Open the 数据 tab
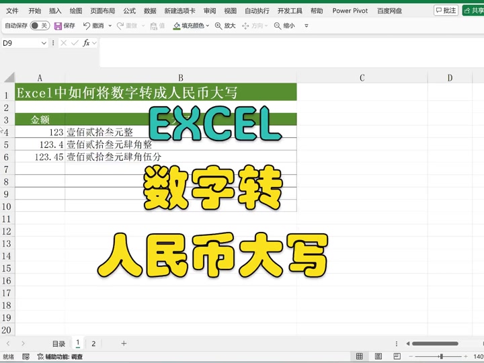 [x=150, y=11]
